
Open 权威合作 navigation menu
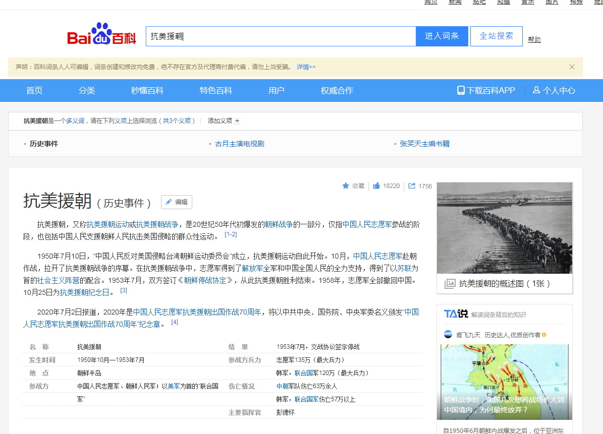pyautogui.click(x=337, y=91)
